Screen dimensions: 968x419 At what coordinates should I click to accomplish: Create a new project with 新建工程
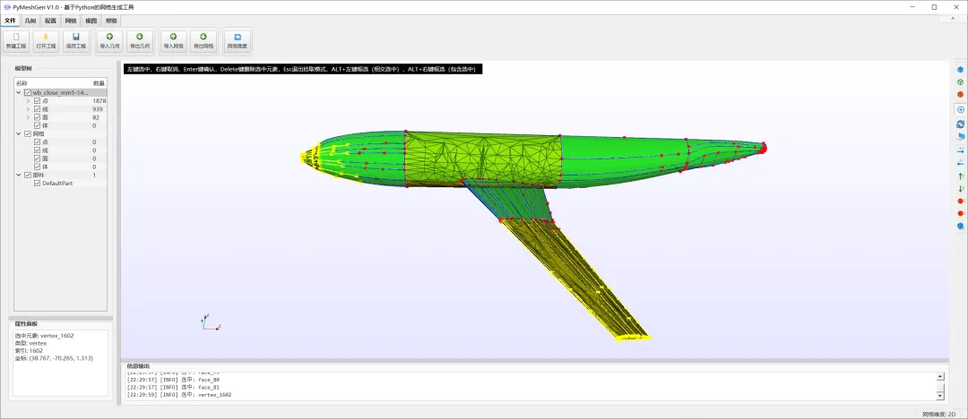(16, 40)
